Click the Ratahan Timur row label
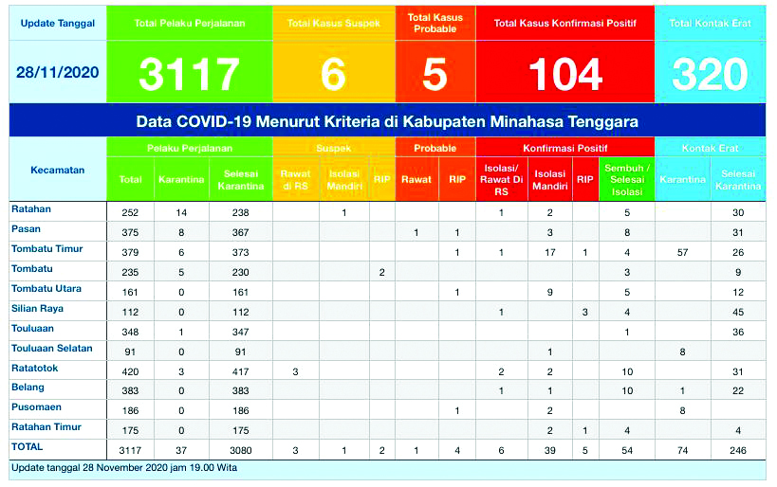 pos(45,428)
